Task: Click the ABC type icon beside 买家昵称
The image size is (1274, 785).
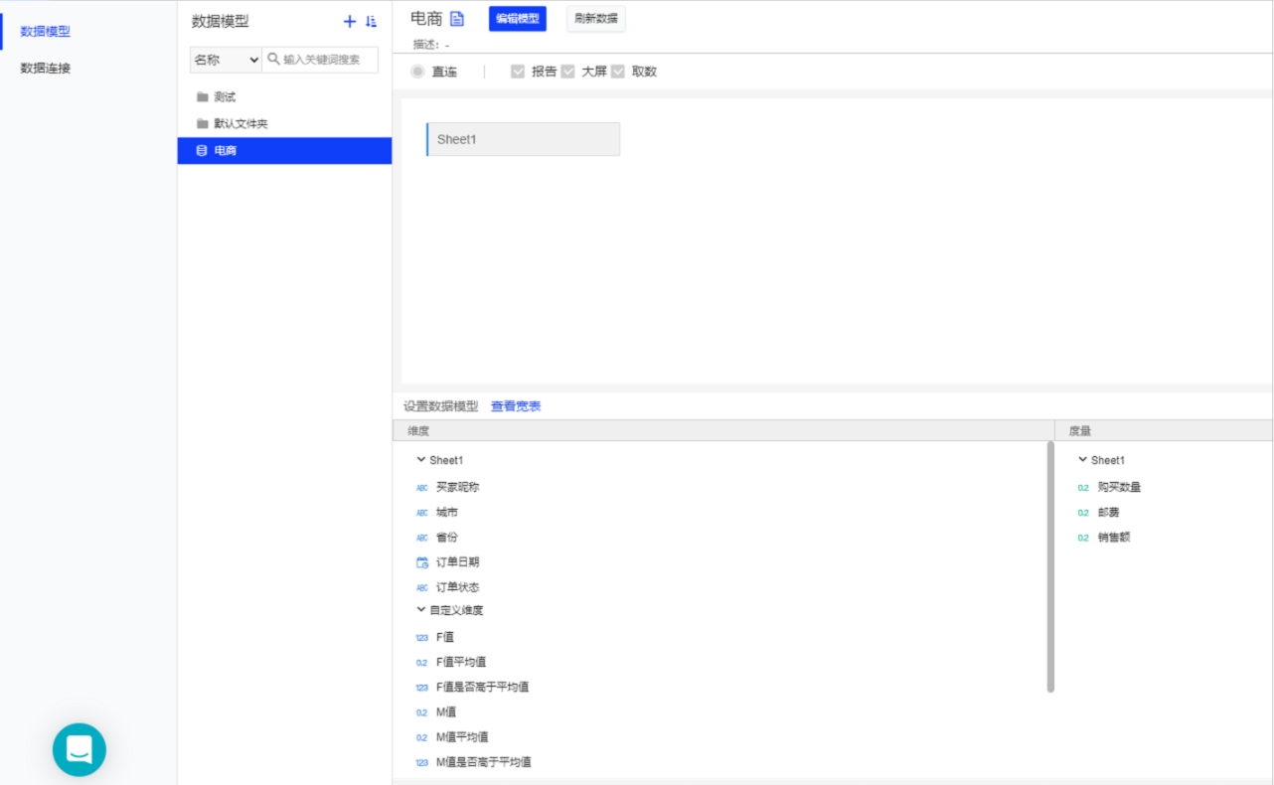Action: point(422,488)
